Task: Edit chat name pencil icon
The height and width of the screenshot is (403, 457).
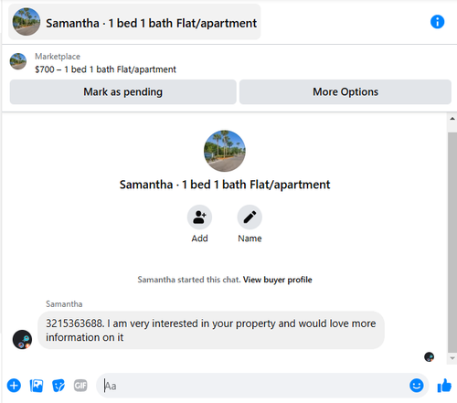Action: (x=250, y=217)
